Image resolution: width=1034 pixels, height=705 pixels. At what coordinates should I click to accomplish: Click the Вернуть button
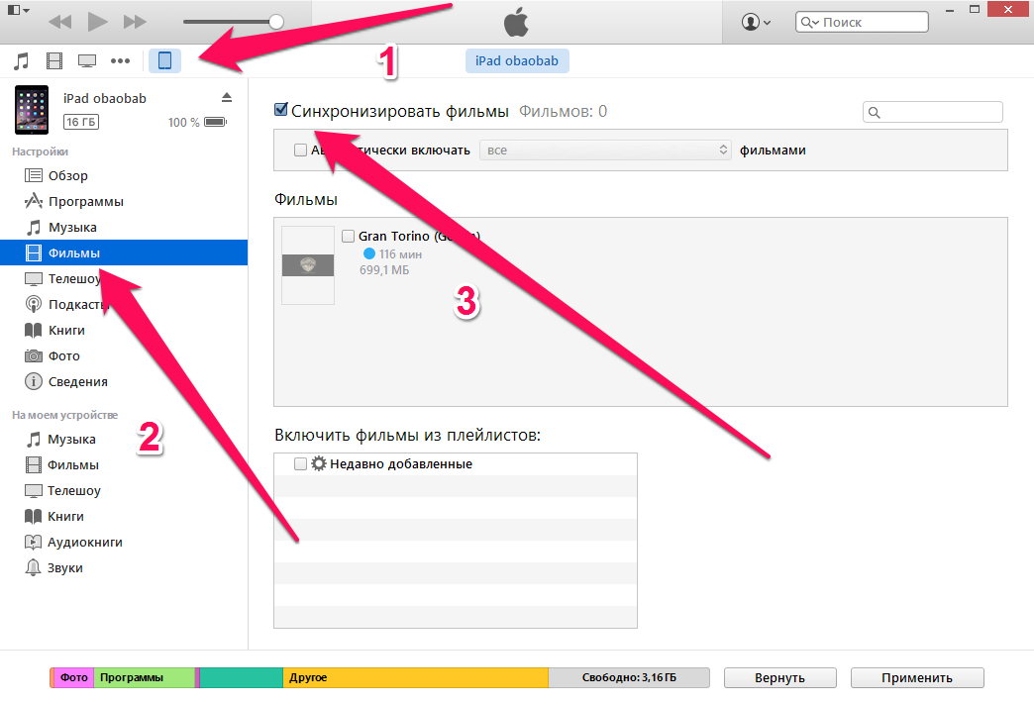780,678
